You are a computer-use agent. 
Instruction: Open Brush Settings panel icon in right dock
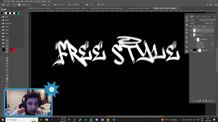tap(187, 17)
